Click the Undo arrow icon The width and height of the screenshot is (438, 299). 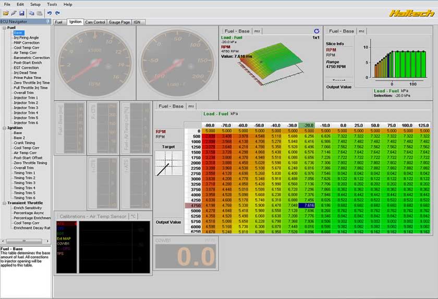(50, 13)
